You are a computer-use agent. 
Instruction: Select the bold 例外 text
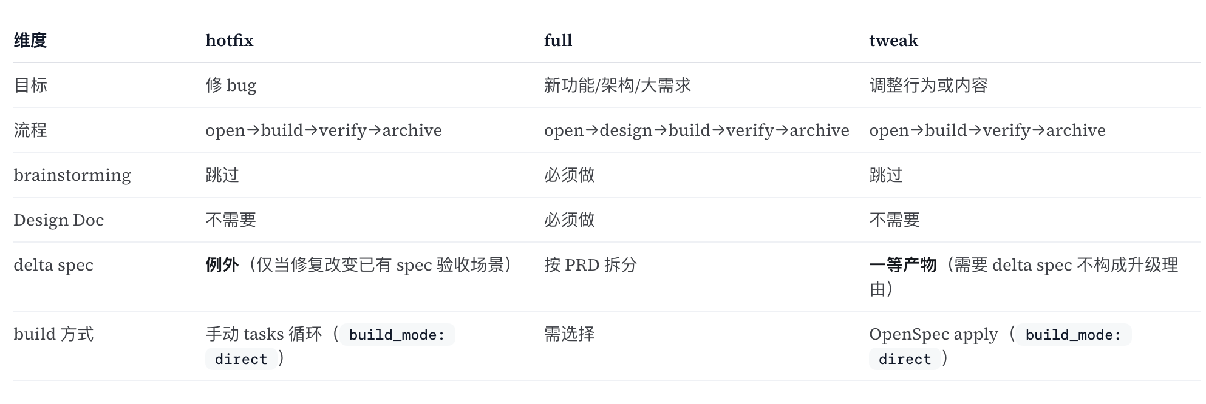click(222, 265)
